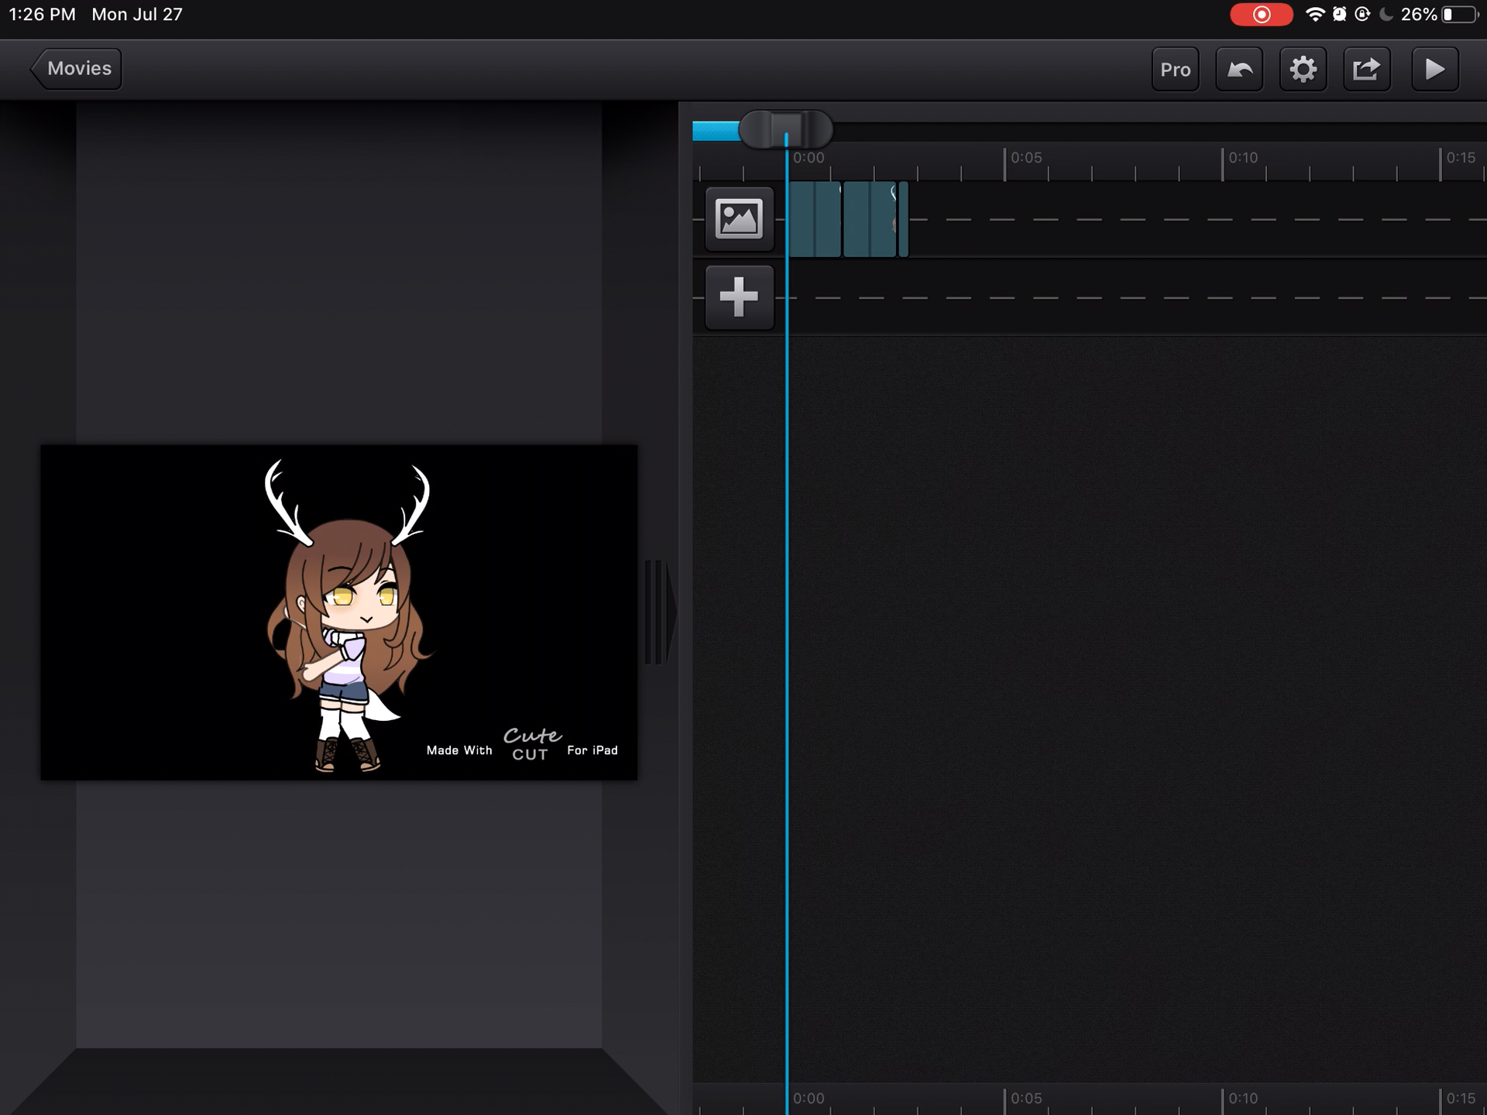1487x1115 pixels.
Task: Tap the Mon Jul 27 date text
Action: tap(137, 15)
